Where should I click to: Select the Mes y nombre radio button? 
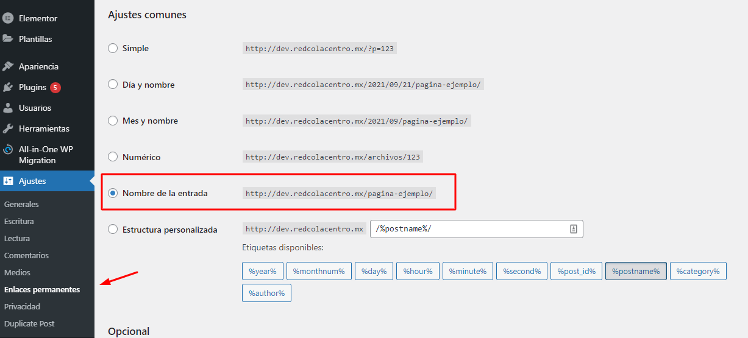pos(113,121)
